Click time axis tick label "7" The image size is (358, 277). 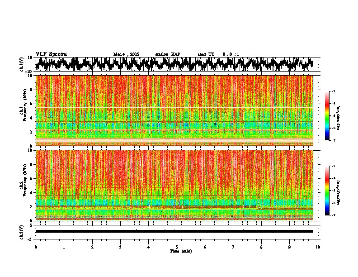click(233, 247)
